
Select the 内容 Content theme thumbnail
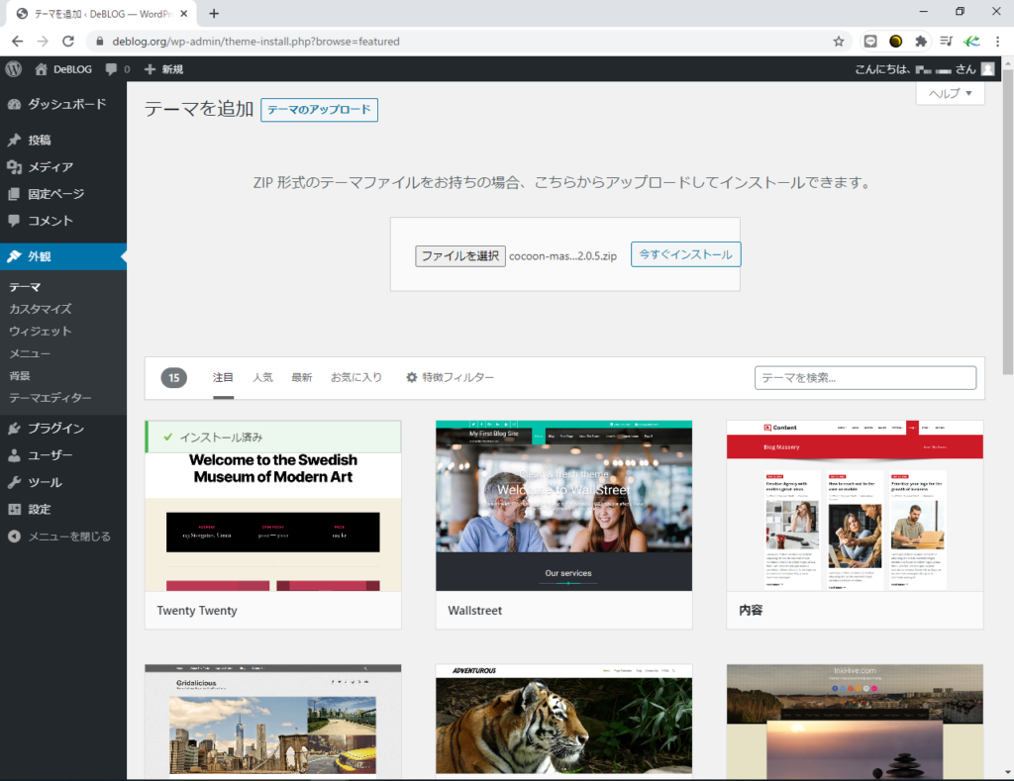tap(855, 506)
